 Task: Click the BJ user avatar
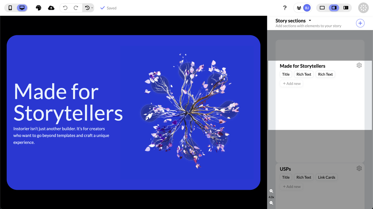coord(307,8)
